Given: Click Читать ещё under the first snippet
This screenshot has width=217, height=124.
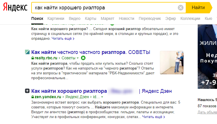Looking at the screenshot, I should tap(63, 39).
